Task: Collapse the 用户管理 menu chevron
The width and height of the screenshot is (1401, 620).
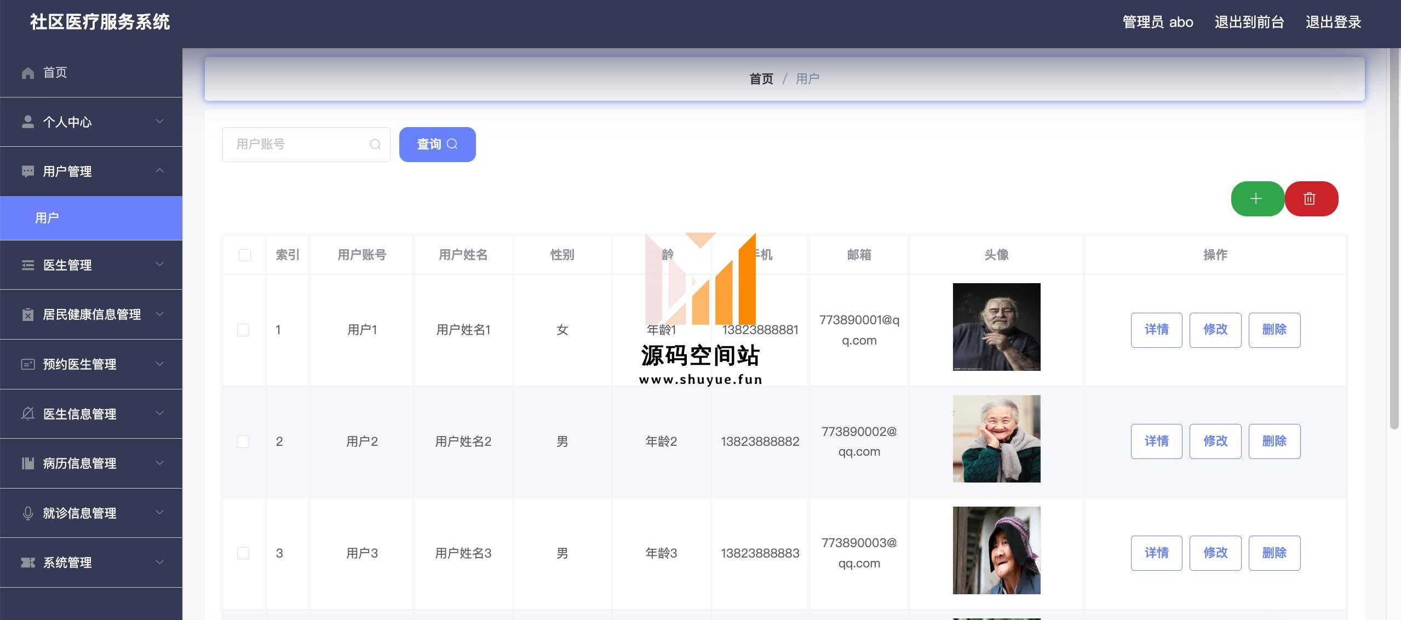Action: point(160,171)
